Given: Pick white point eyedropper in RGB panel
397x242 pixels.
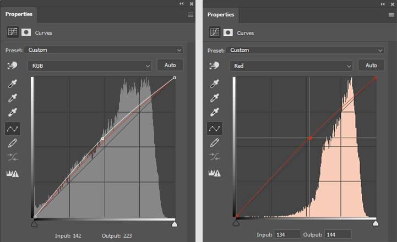Looking at the screenshot, I should [13, 112].
